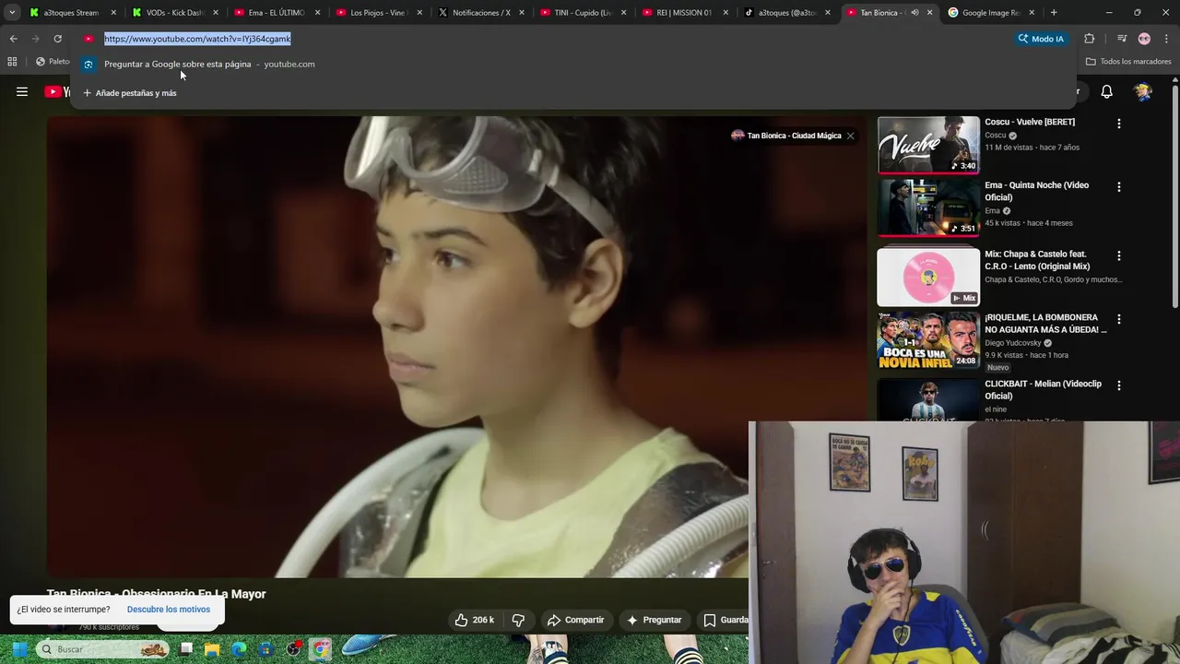
Task: Open the Ema - Quinta Noche thumbnail
Action: tap(928, 208)
